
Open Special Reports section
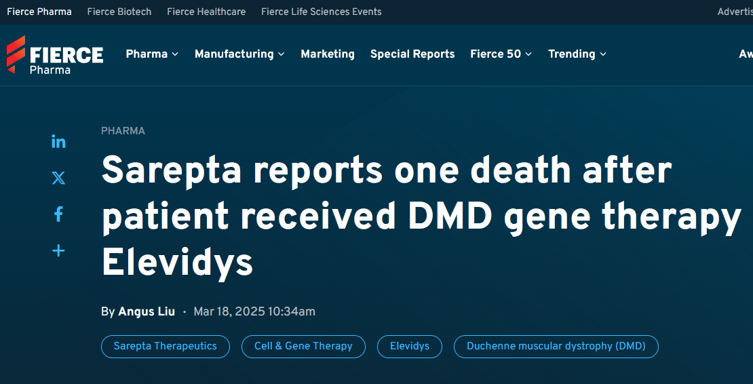tap(412, 54)
